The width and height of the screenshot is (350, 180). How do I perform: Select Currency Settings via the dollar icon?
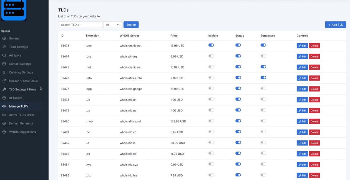(3, 72)
